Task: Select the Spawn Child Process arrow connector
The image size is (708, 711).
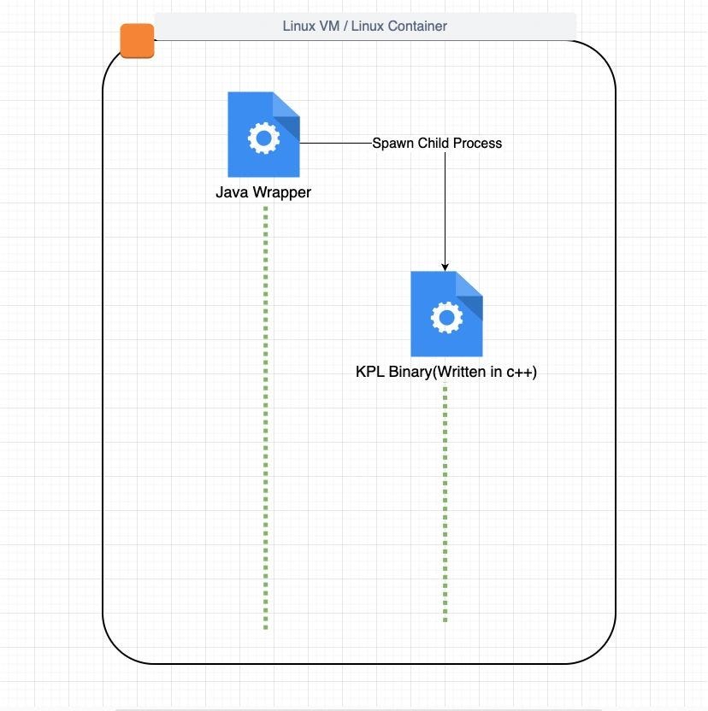Action: click(x=446, y=209)
